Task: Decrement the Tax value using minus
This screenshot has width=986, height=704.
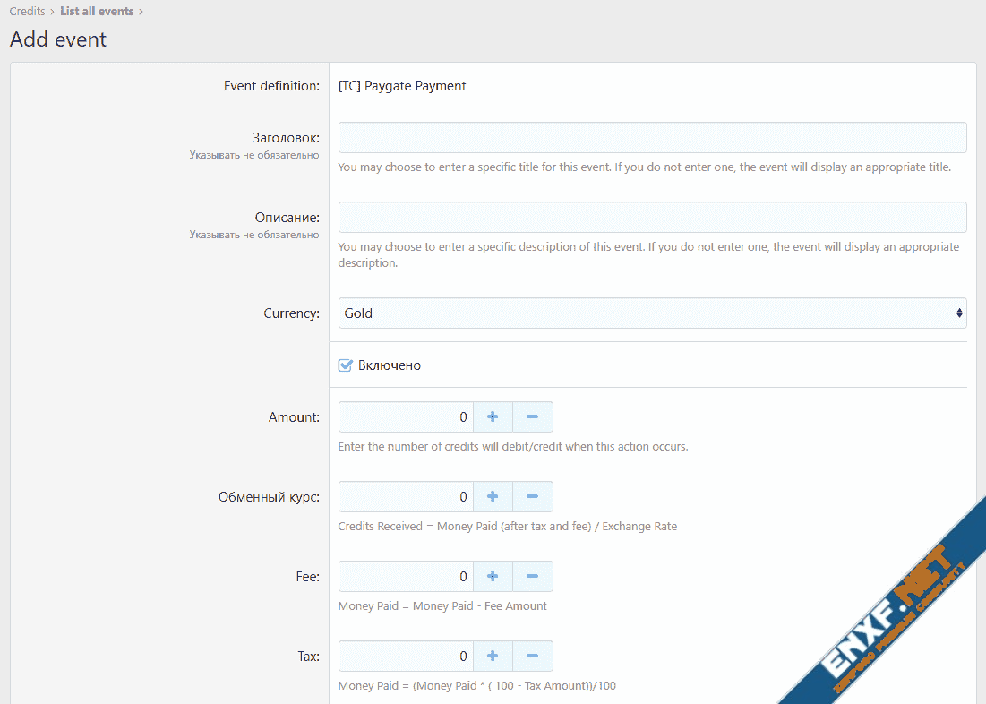Action: point(533,657)
